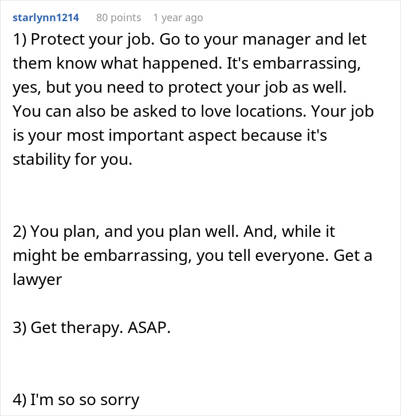Click the line '4) I'm so so sorry'

click(x=76, y=400)
